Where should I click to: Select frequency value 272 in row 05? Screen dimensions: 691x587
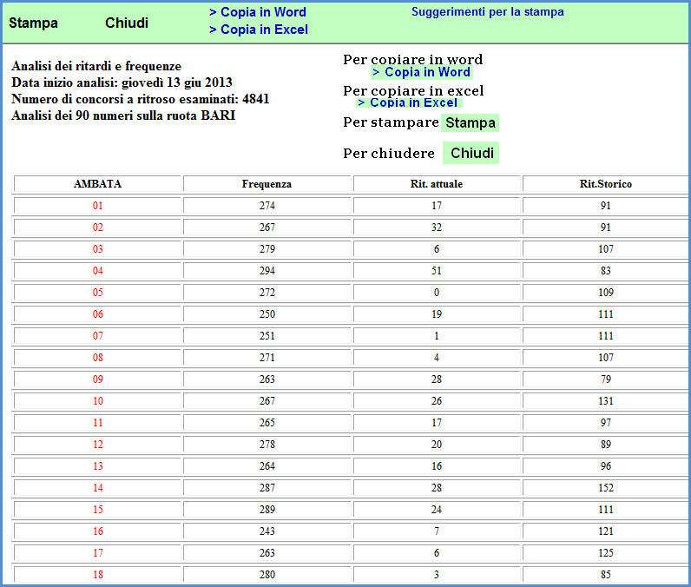click(x=267, y=292)
